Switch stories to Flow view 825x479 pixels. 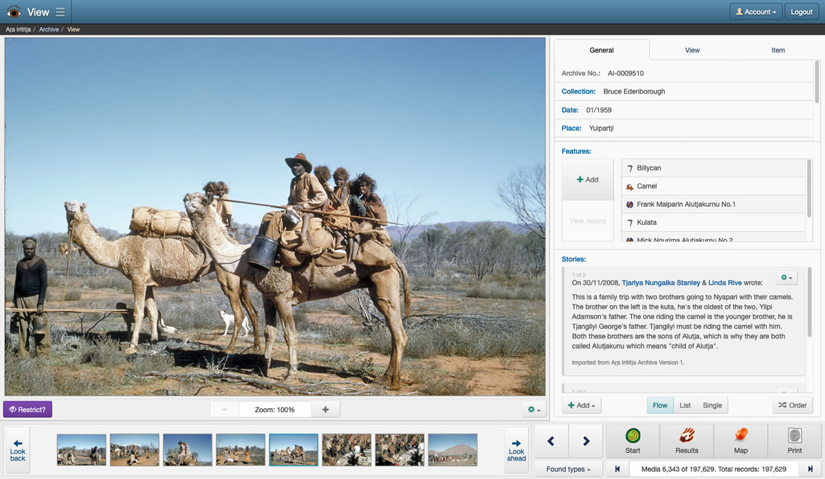coord(660,405)
